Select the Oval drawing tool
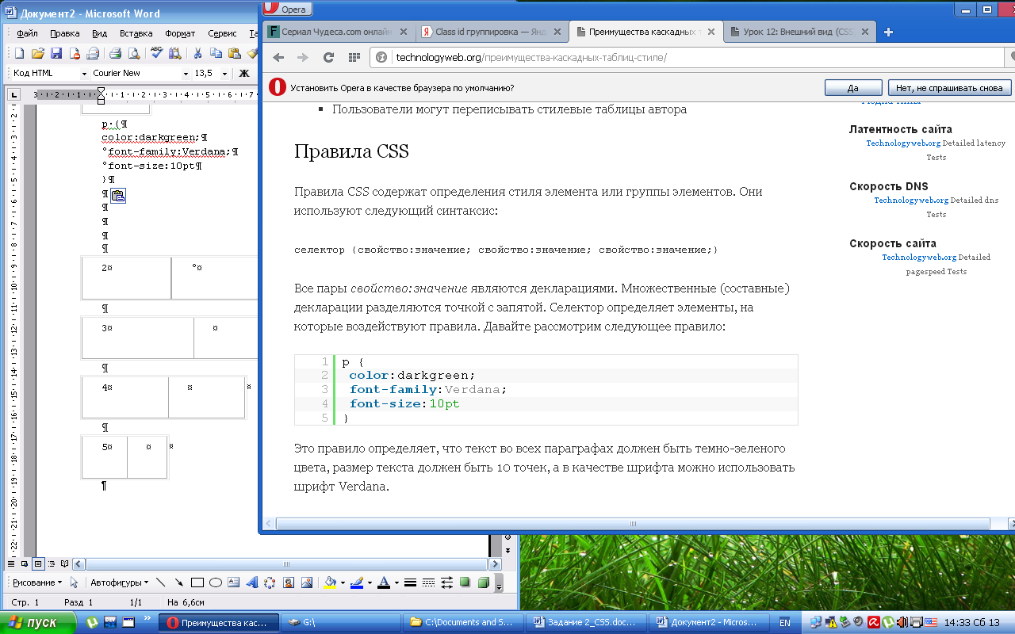Image resolution: width=1015 pixels, height=634 pixels. point(215,582)
